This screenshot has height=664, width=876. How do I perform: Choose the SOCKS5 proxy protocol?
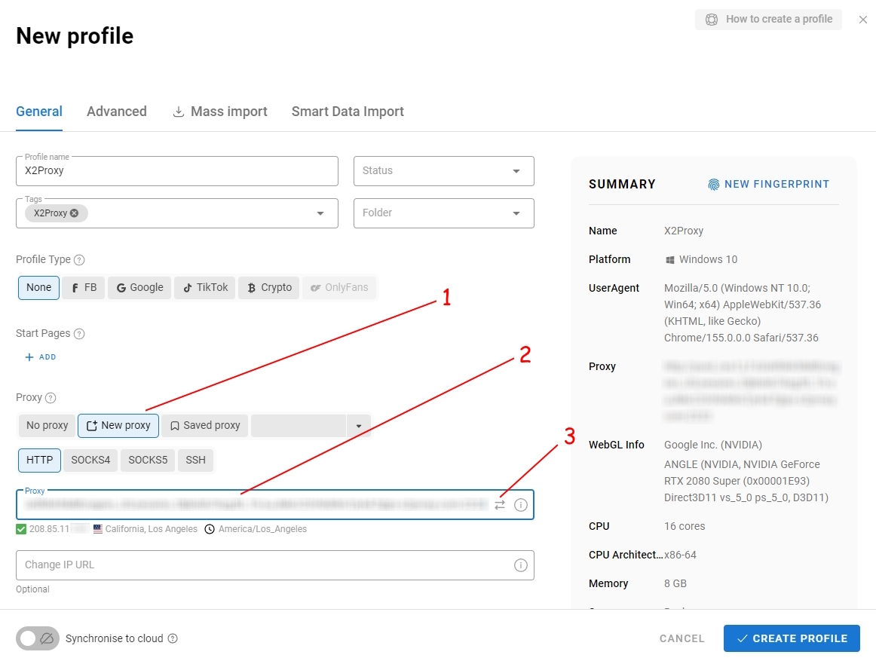click(148, 461)
